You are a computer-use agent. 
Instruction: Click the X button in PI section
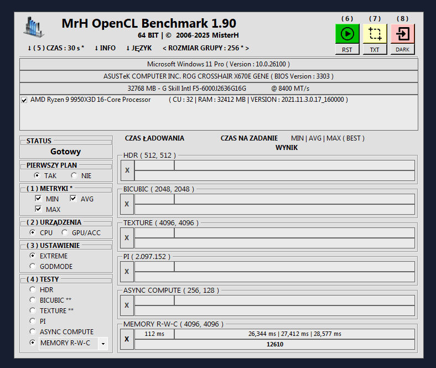tap(127, 272)
